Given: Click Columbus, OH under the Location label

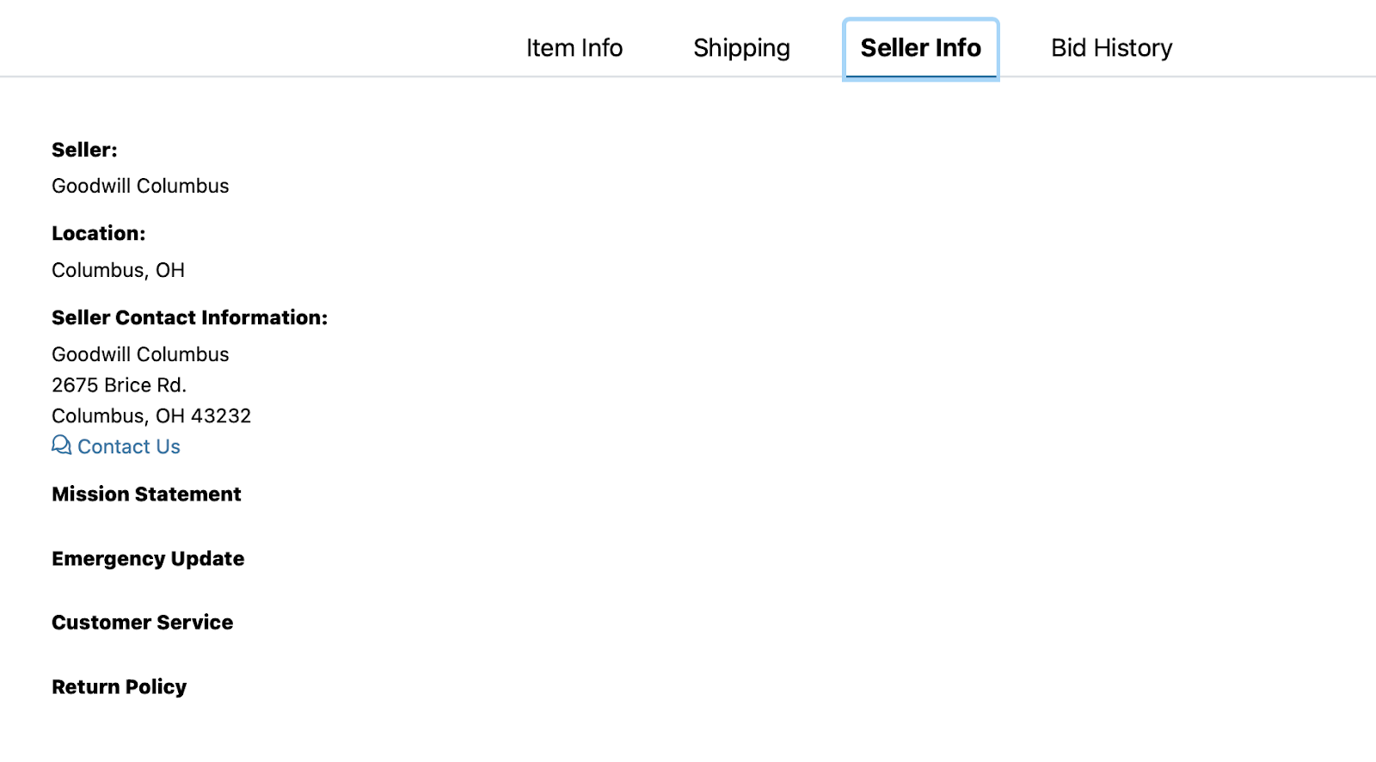Looking at the screenshot, I should point(118,270).
